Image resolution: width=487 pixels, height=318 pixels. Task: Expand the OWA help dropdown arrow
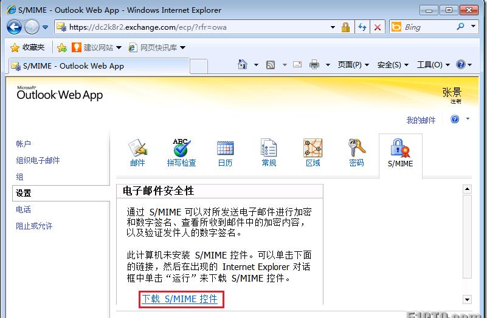click(x=468, y=119)
